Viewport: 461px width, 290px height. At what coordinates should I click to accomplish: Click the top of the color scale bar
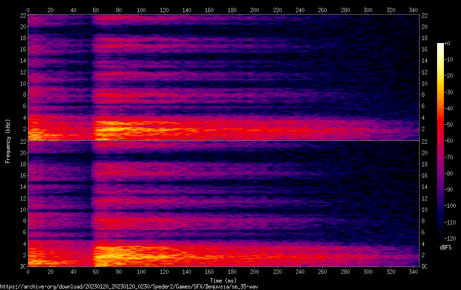point(440,45)
